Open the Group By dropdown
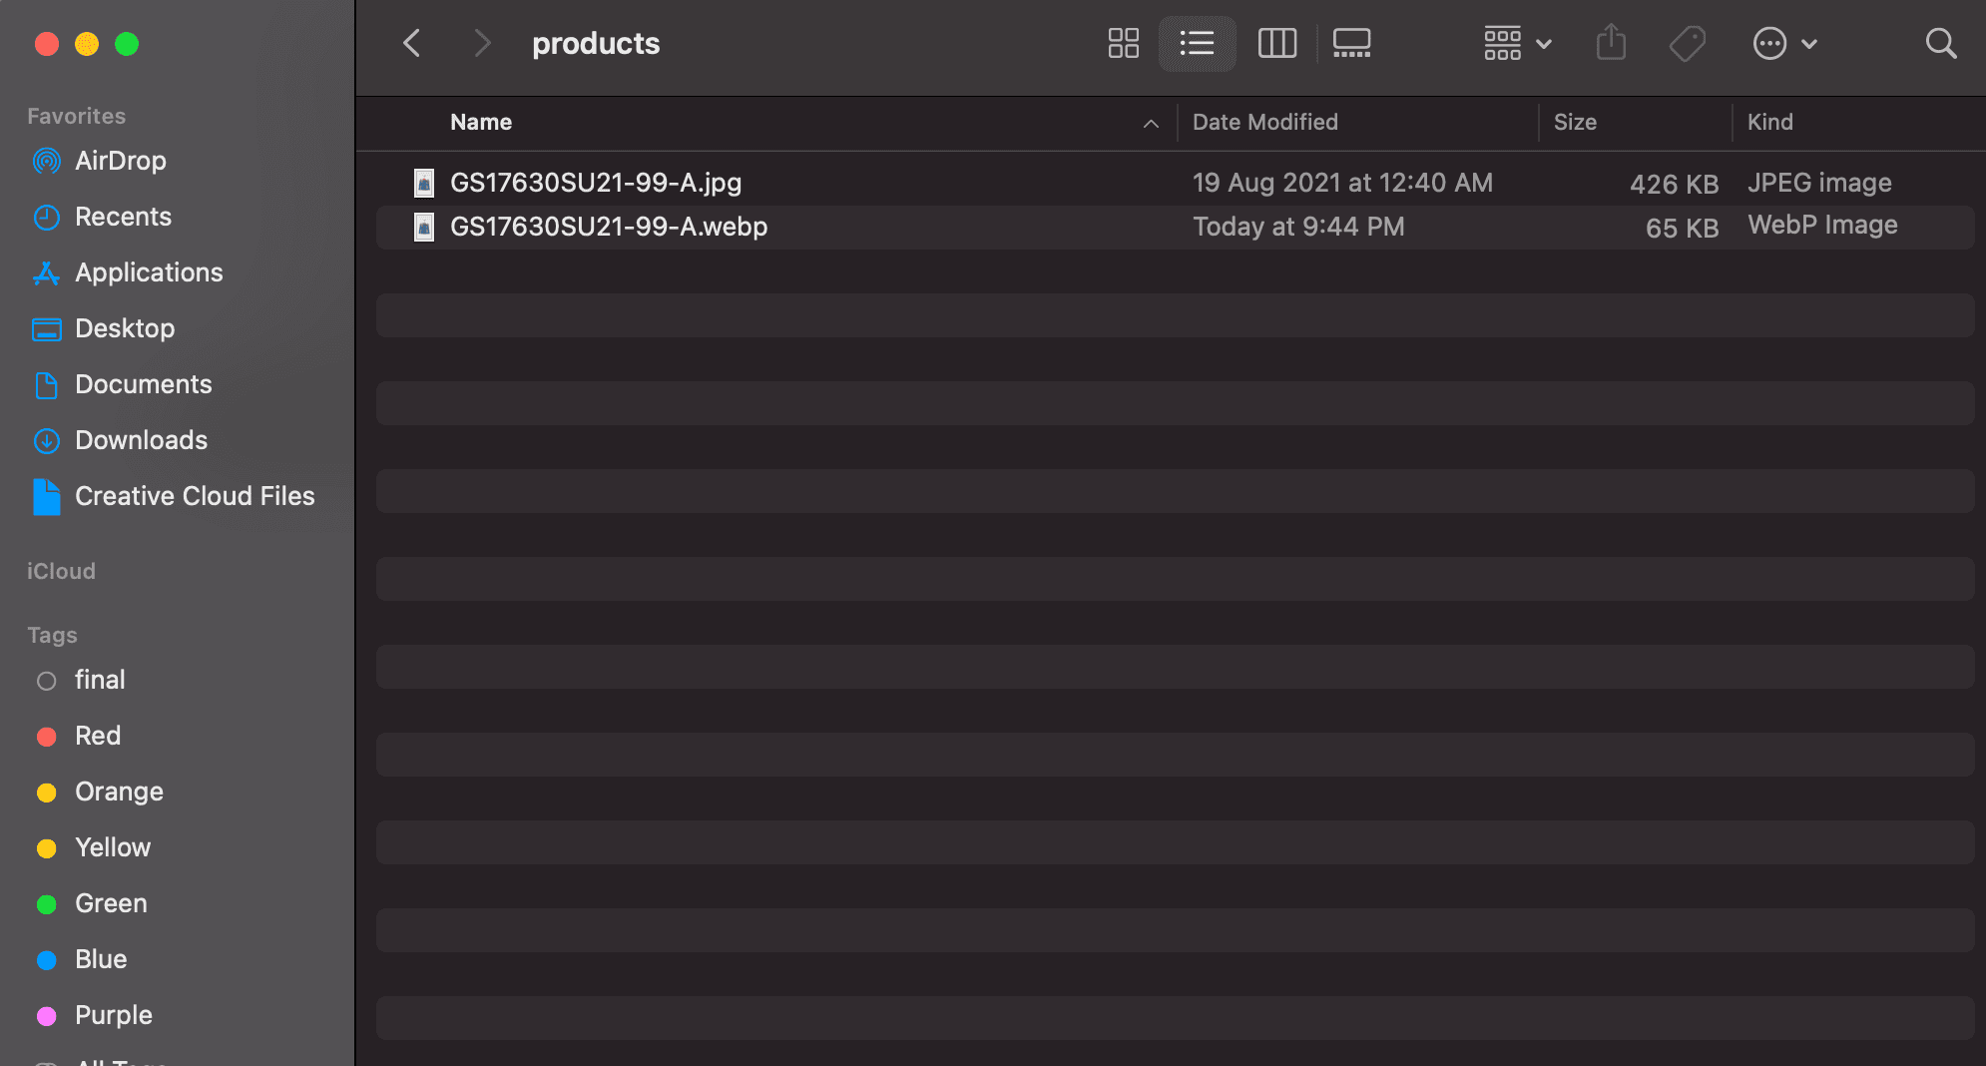This screenshot has width=1986, height=1066. coord(1517,43)
